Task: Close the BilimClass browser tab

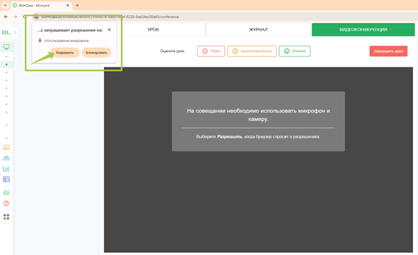Action: (67, 6)
